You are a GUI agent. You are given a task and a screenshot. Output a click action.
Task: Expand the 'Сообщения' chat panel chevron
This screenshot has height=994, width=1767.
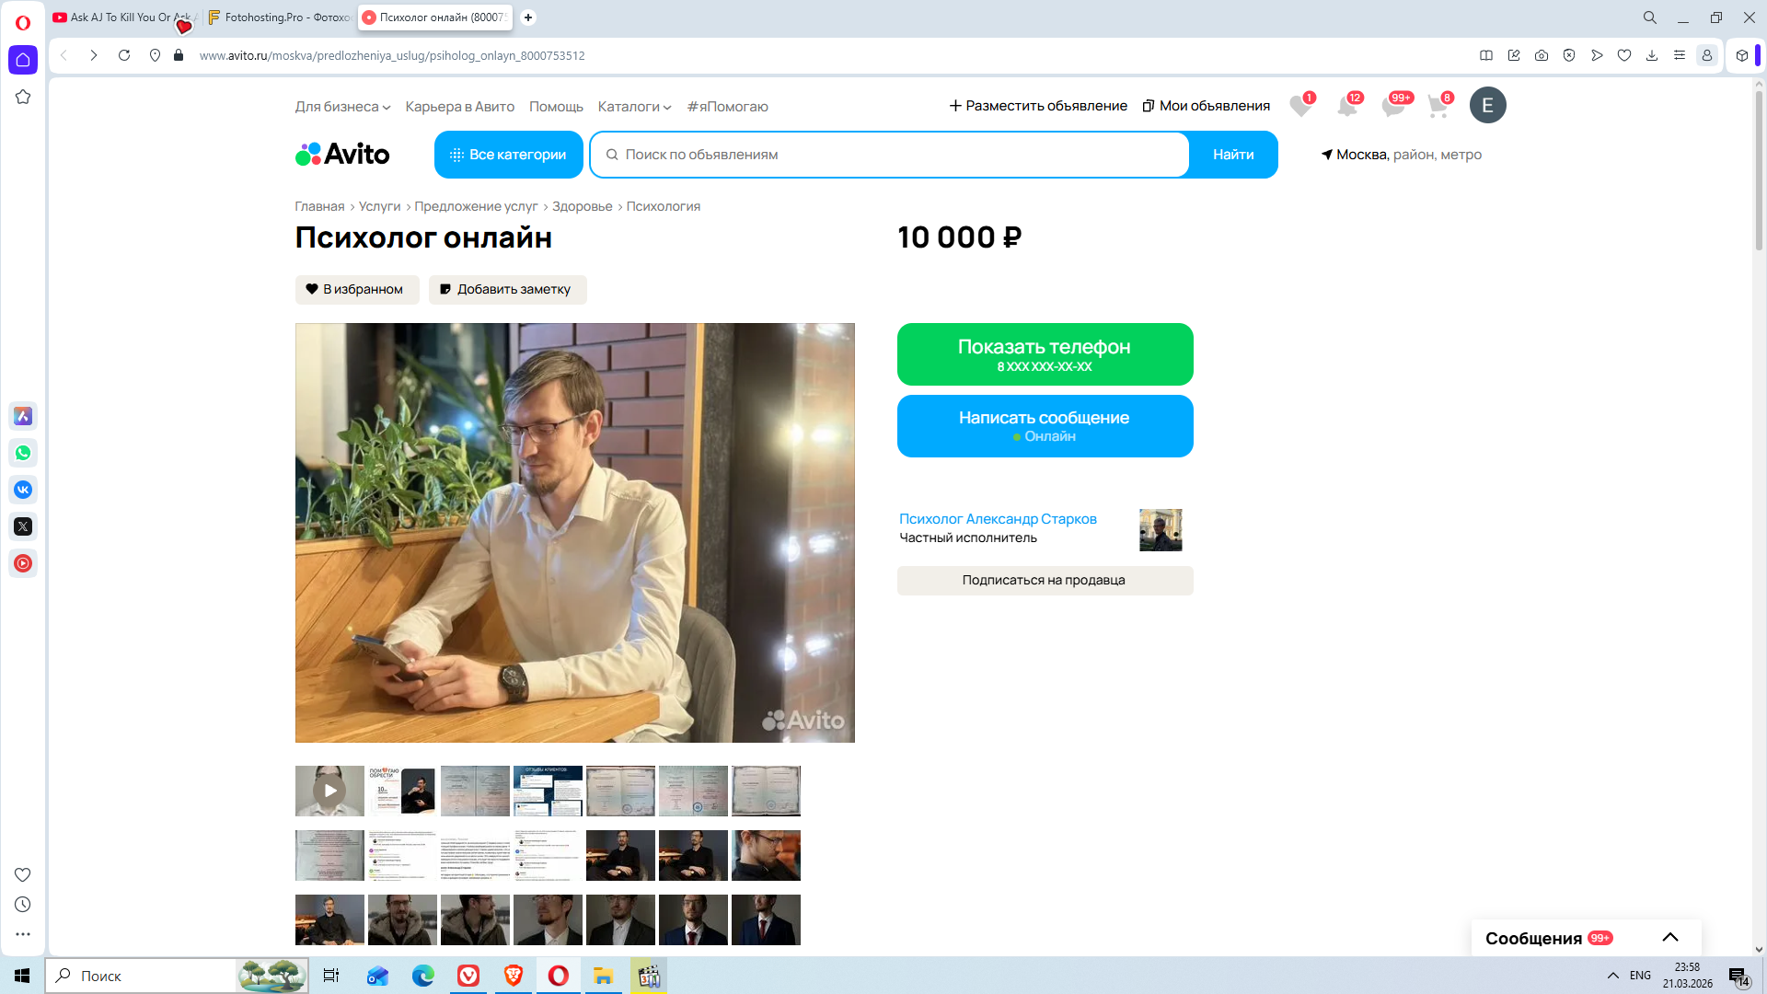tap(1670, 938)
